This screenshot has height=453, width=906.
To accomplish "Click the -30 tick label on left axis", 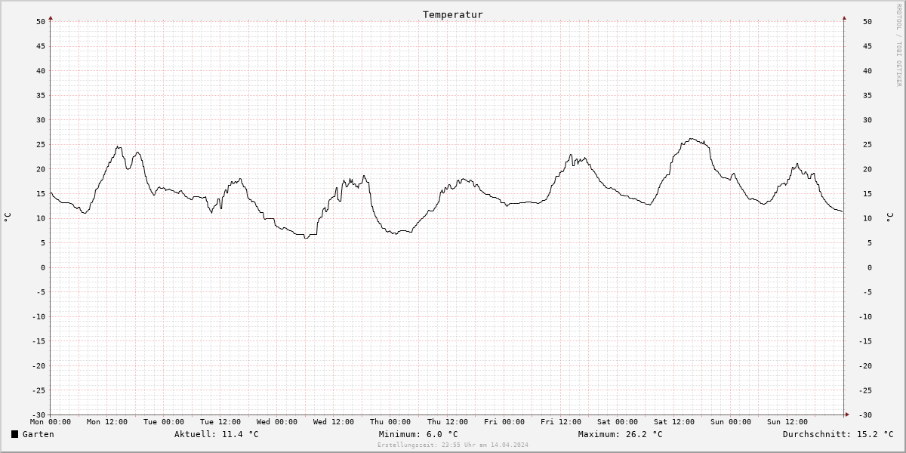I will pyautogui.click(x=39, y=414).
